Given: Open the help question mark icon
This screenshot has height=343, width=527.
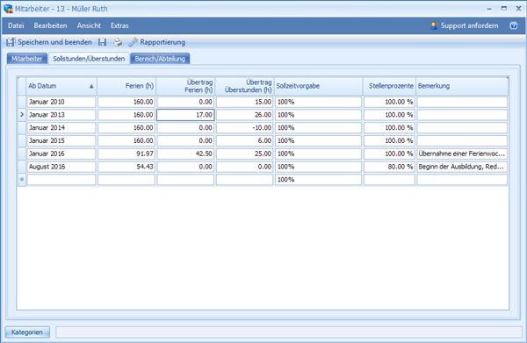Looking at the screenshot, I should click(514, 25).
